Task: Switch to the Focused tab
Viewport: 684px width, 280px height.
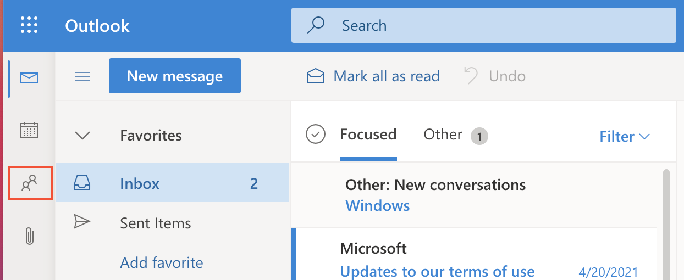Action: pos(368,135)
